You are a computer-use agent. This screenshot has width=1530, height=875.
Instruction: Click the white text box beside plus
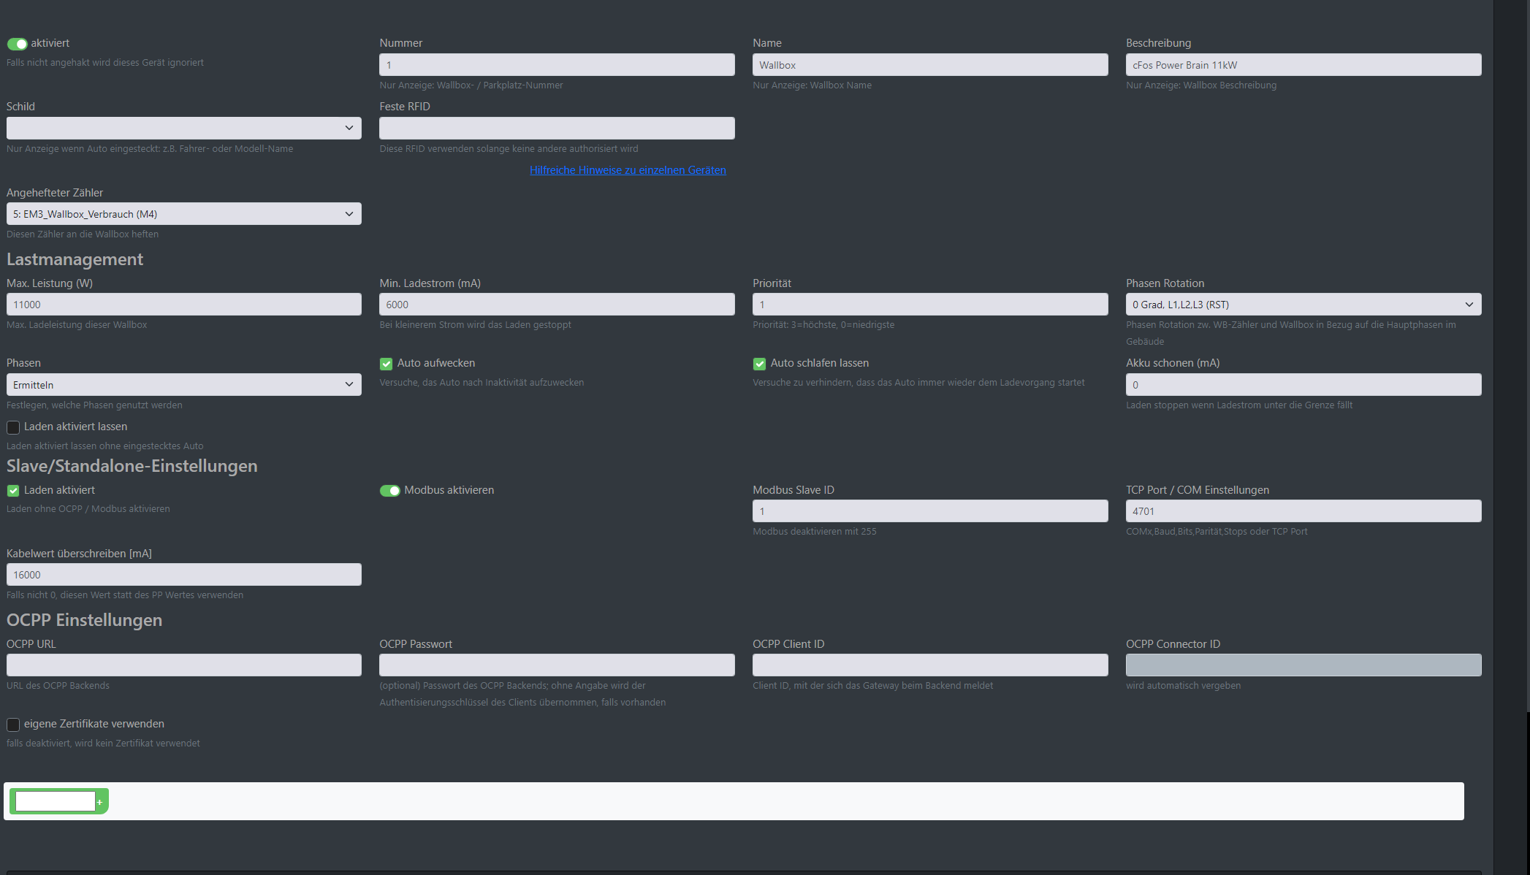click(x=55, y=802)
